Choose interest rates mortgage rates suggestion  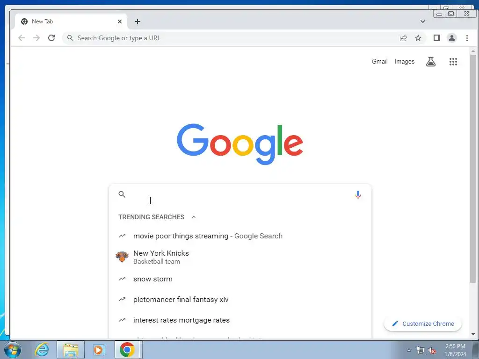coord(240,320)
